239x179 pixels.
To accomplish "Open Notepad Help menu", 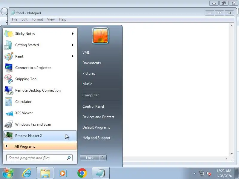I will [x=62, y=19].
